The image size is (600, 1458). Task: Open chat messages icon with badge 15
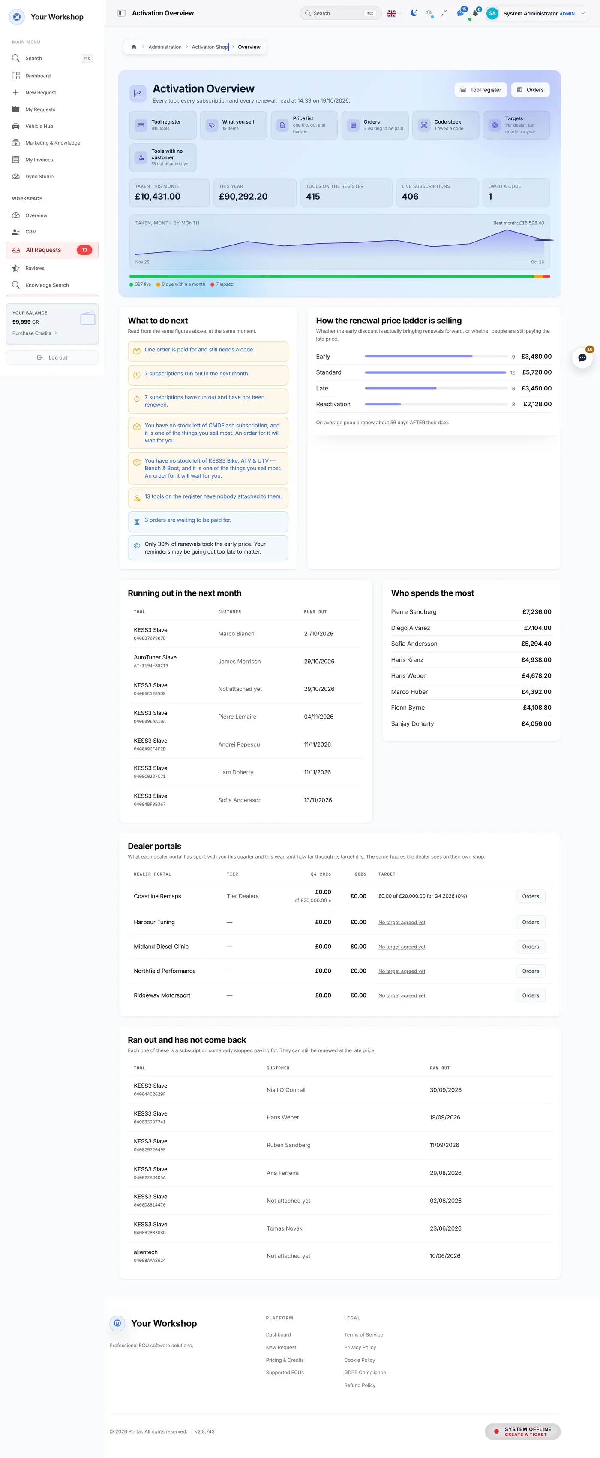[460, 13]
